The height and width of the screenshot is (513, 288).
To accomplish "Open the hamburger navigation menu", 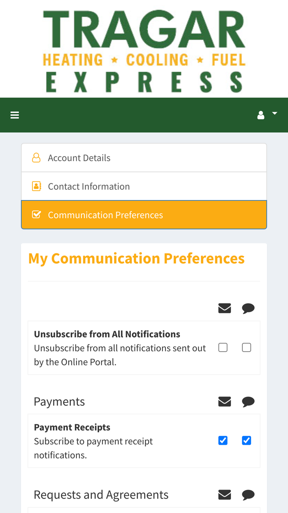I will (15, 115).
